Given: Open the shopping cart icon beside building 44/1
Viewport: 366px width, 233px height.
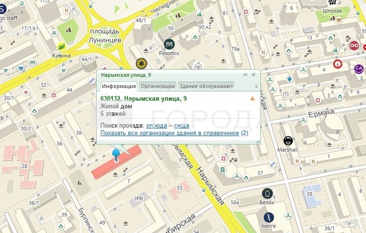Looking at the screenshot, I should [63, 70].
